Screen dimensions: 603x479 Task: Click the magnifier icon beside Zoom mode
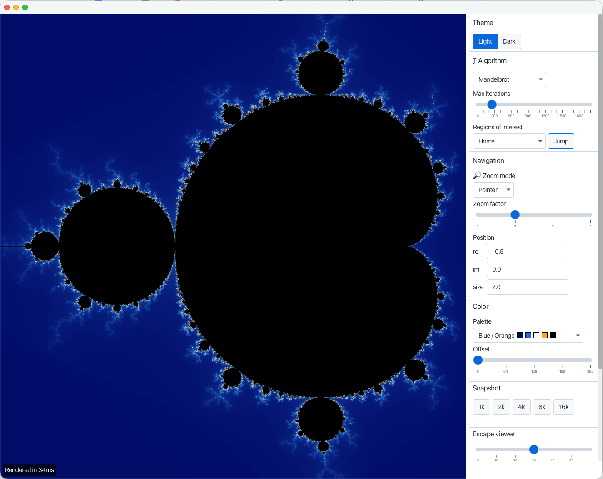pos(477,175)
